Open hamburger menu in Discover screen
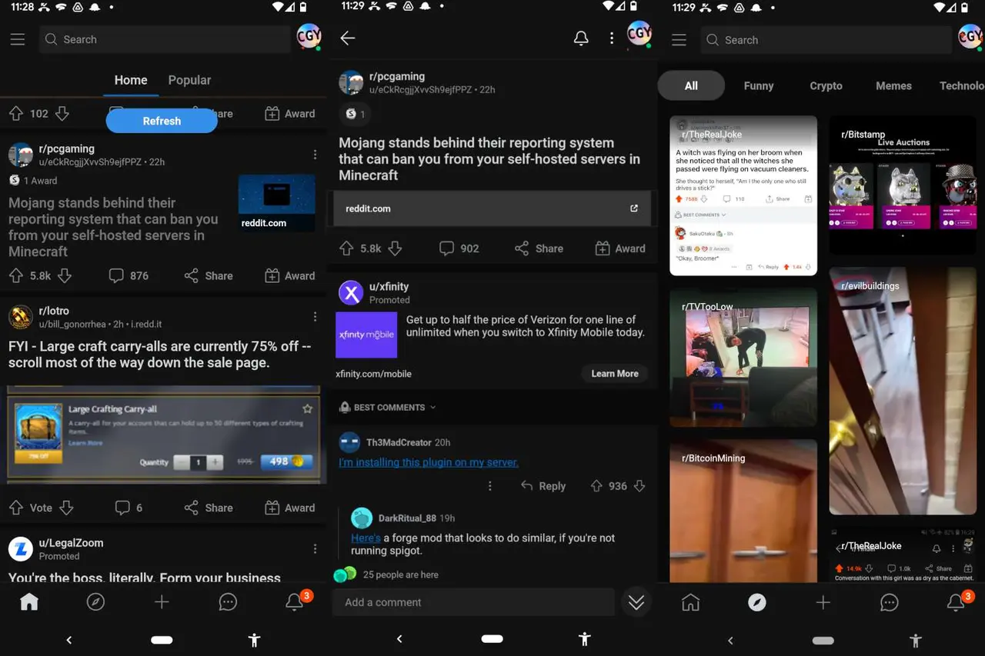985x656 pixels. tap(679, 40)
